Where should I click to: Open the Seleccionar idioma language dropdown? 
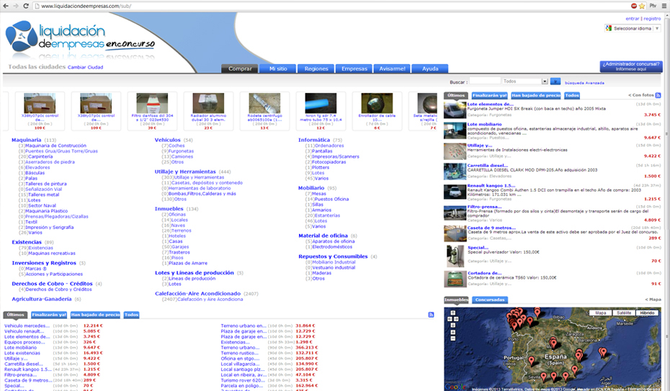633,28
